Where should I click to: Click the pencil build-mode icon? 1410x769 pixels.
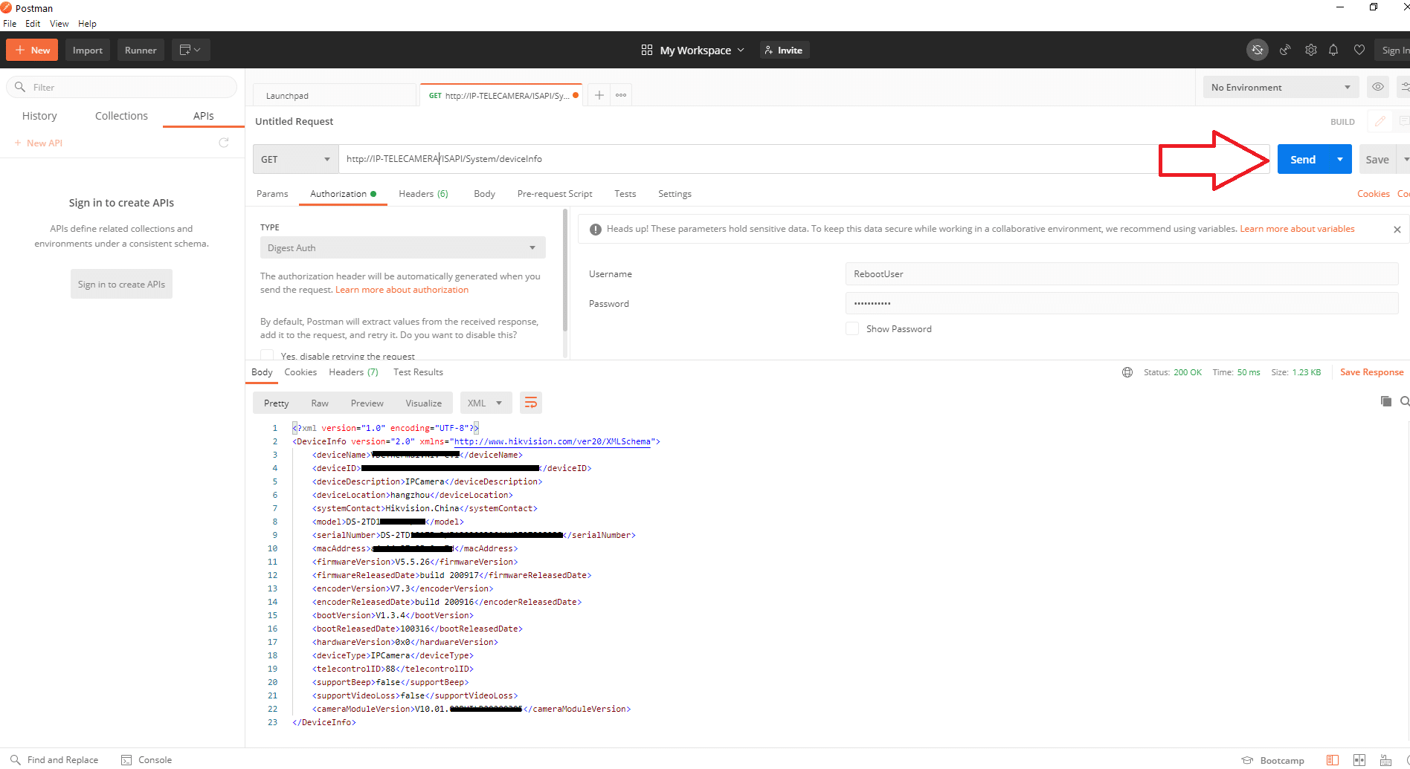tap(1380, 121)
